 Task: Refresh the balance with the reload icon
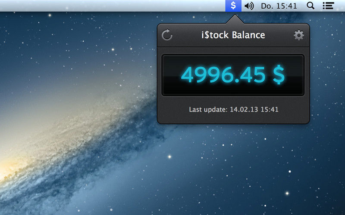tap(167, 35)
